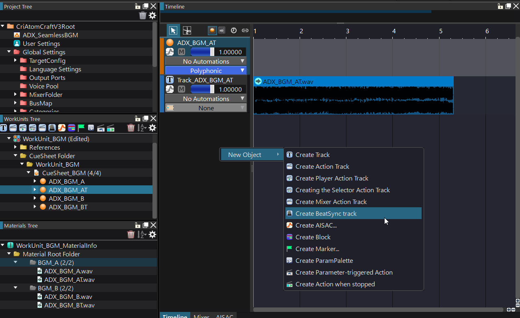
Task: Click the red trash icon in WorkUnits Tree
Action: pos(131,128)
